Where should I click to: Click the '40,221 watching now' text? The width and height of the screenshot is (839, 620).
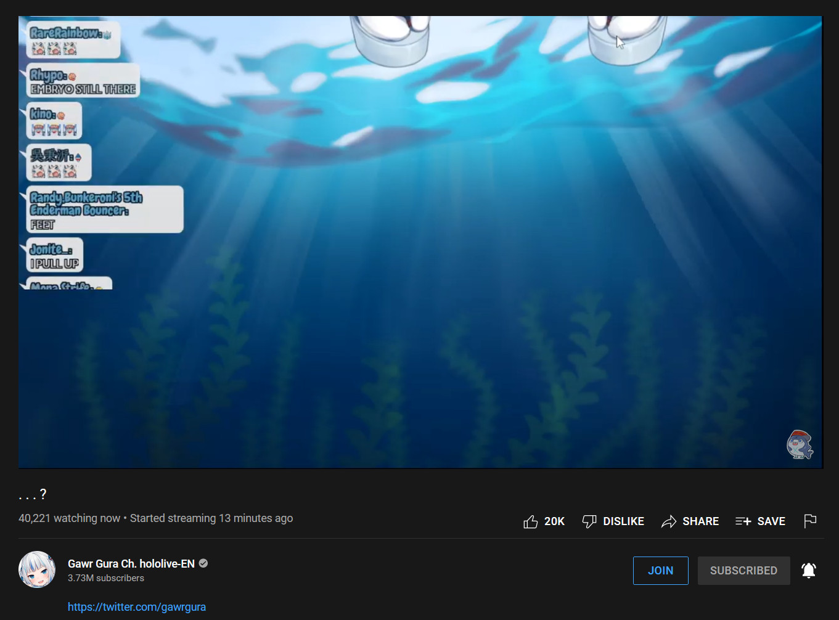pos(69,518)
